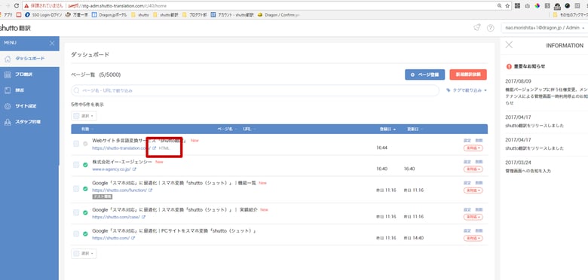This screenshot has height=280, width=588.
Task: Open the ダッシュボード menu item
Action: [x=29, y=59]
